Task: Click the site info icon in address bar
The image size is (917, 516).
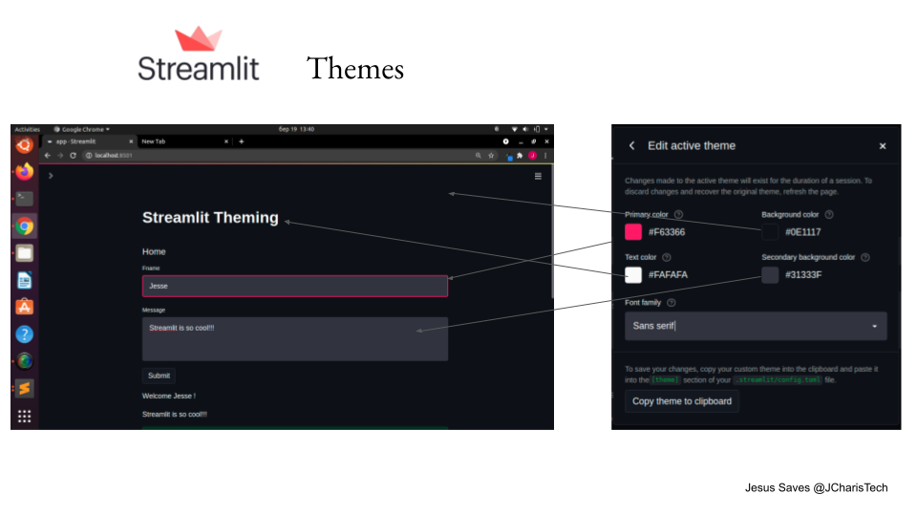Action: 89,156
